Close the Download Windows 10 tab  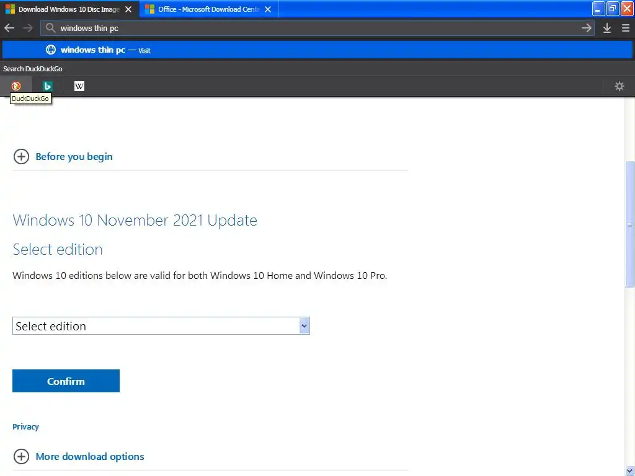pyautogui.click(x=128, y=9)
